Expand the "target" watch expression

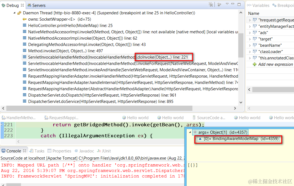click(250, 39)
